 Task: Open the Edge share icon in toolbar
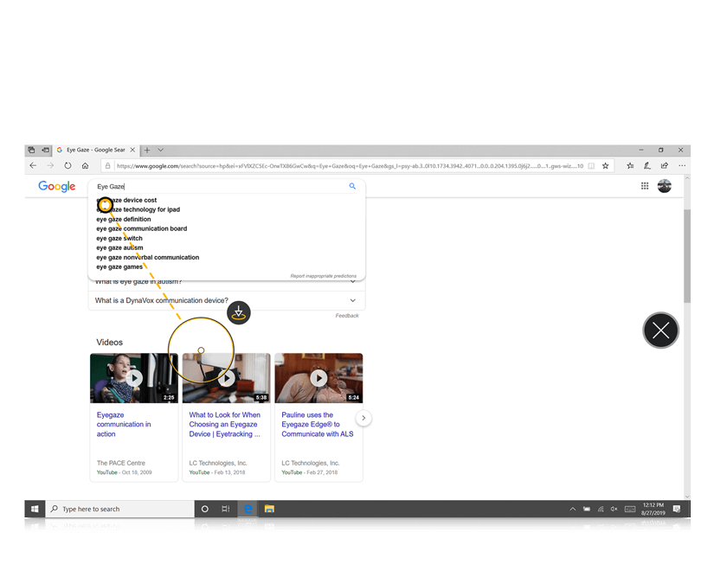coord(664,165)
